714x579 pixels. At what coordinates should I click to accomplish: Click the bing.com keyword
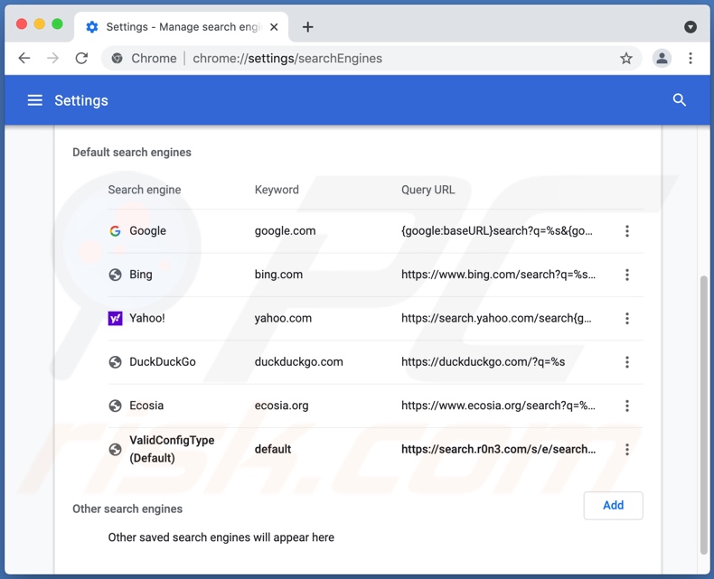click(278, 275)
